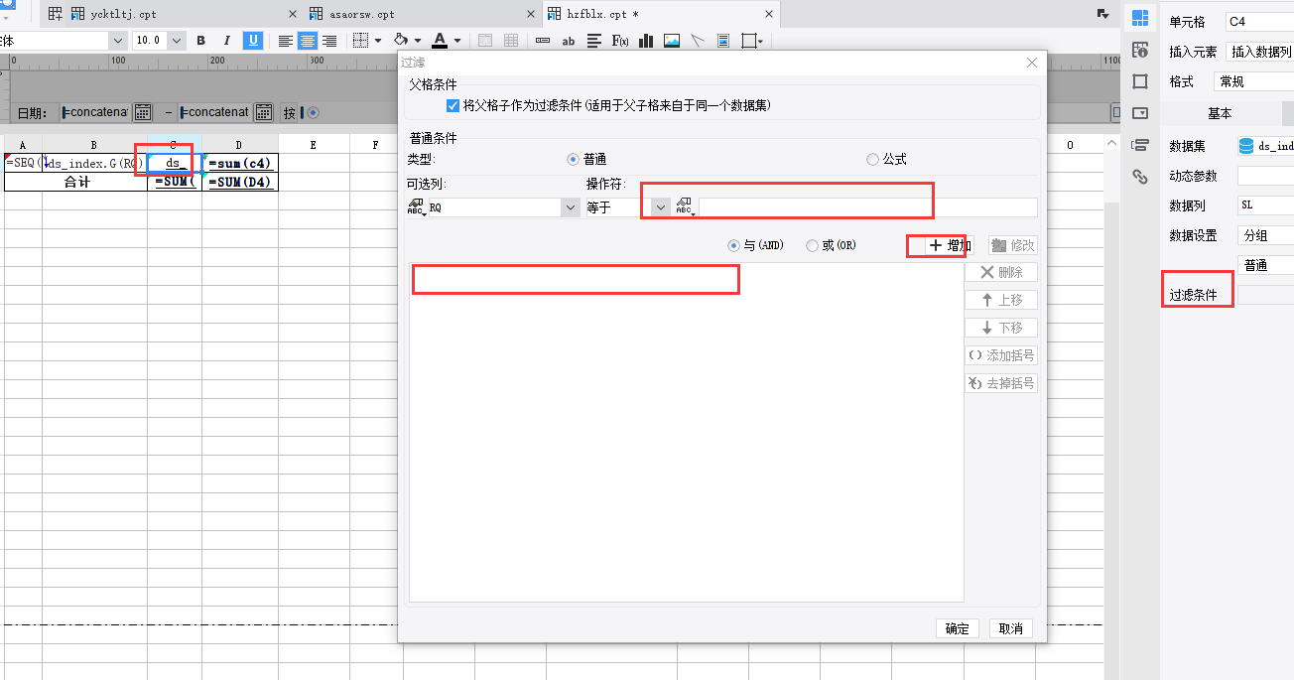Insert plain text element (ab icon)

tap(569, 41)
